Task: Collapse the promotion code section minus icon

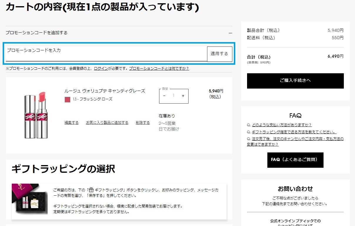Action: [x=230, y=33]
